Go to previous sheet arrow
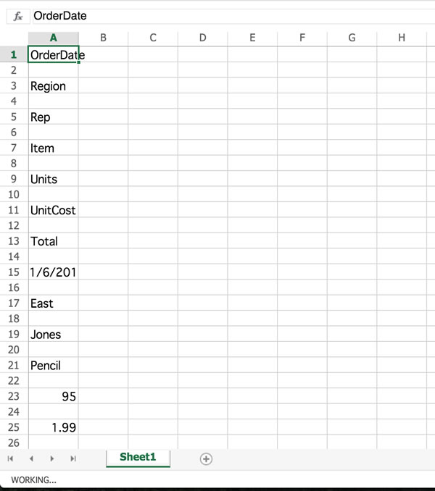This screenshot has height=491, width=435. (x=31, y=458)
